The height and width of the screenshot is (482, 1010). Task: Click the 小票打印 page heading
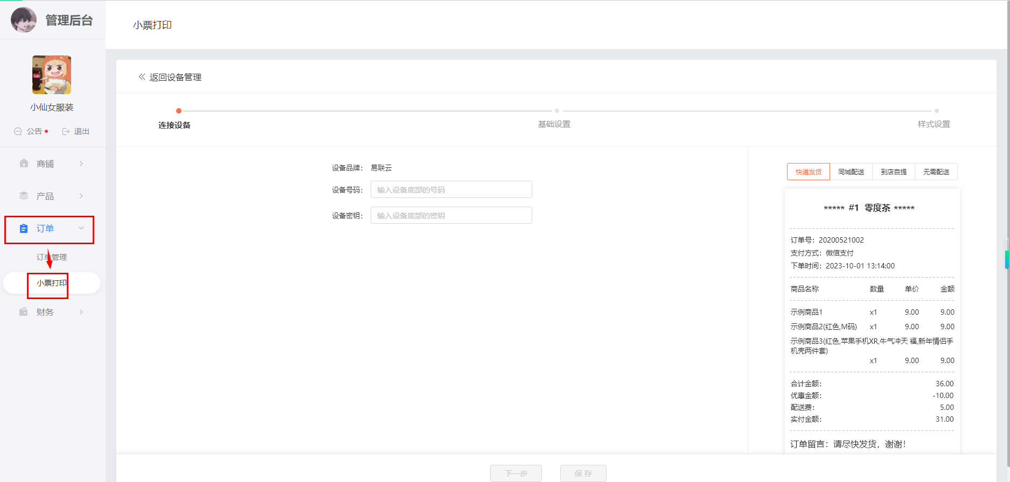point(152,25)
